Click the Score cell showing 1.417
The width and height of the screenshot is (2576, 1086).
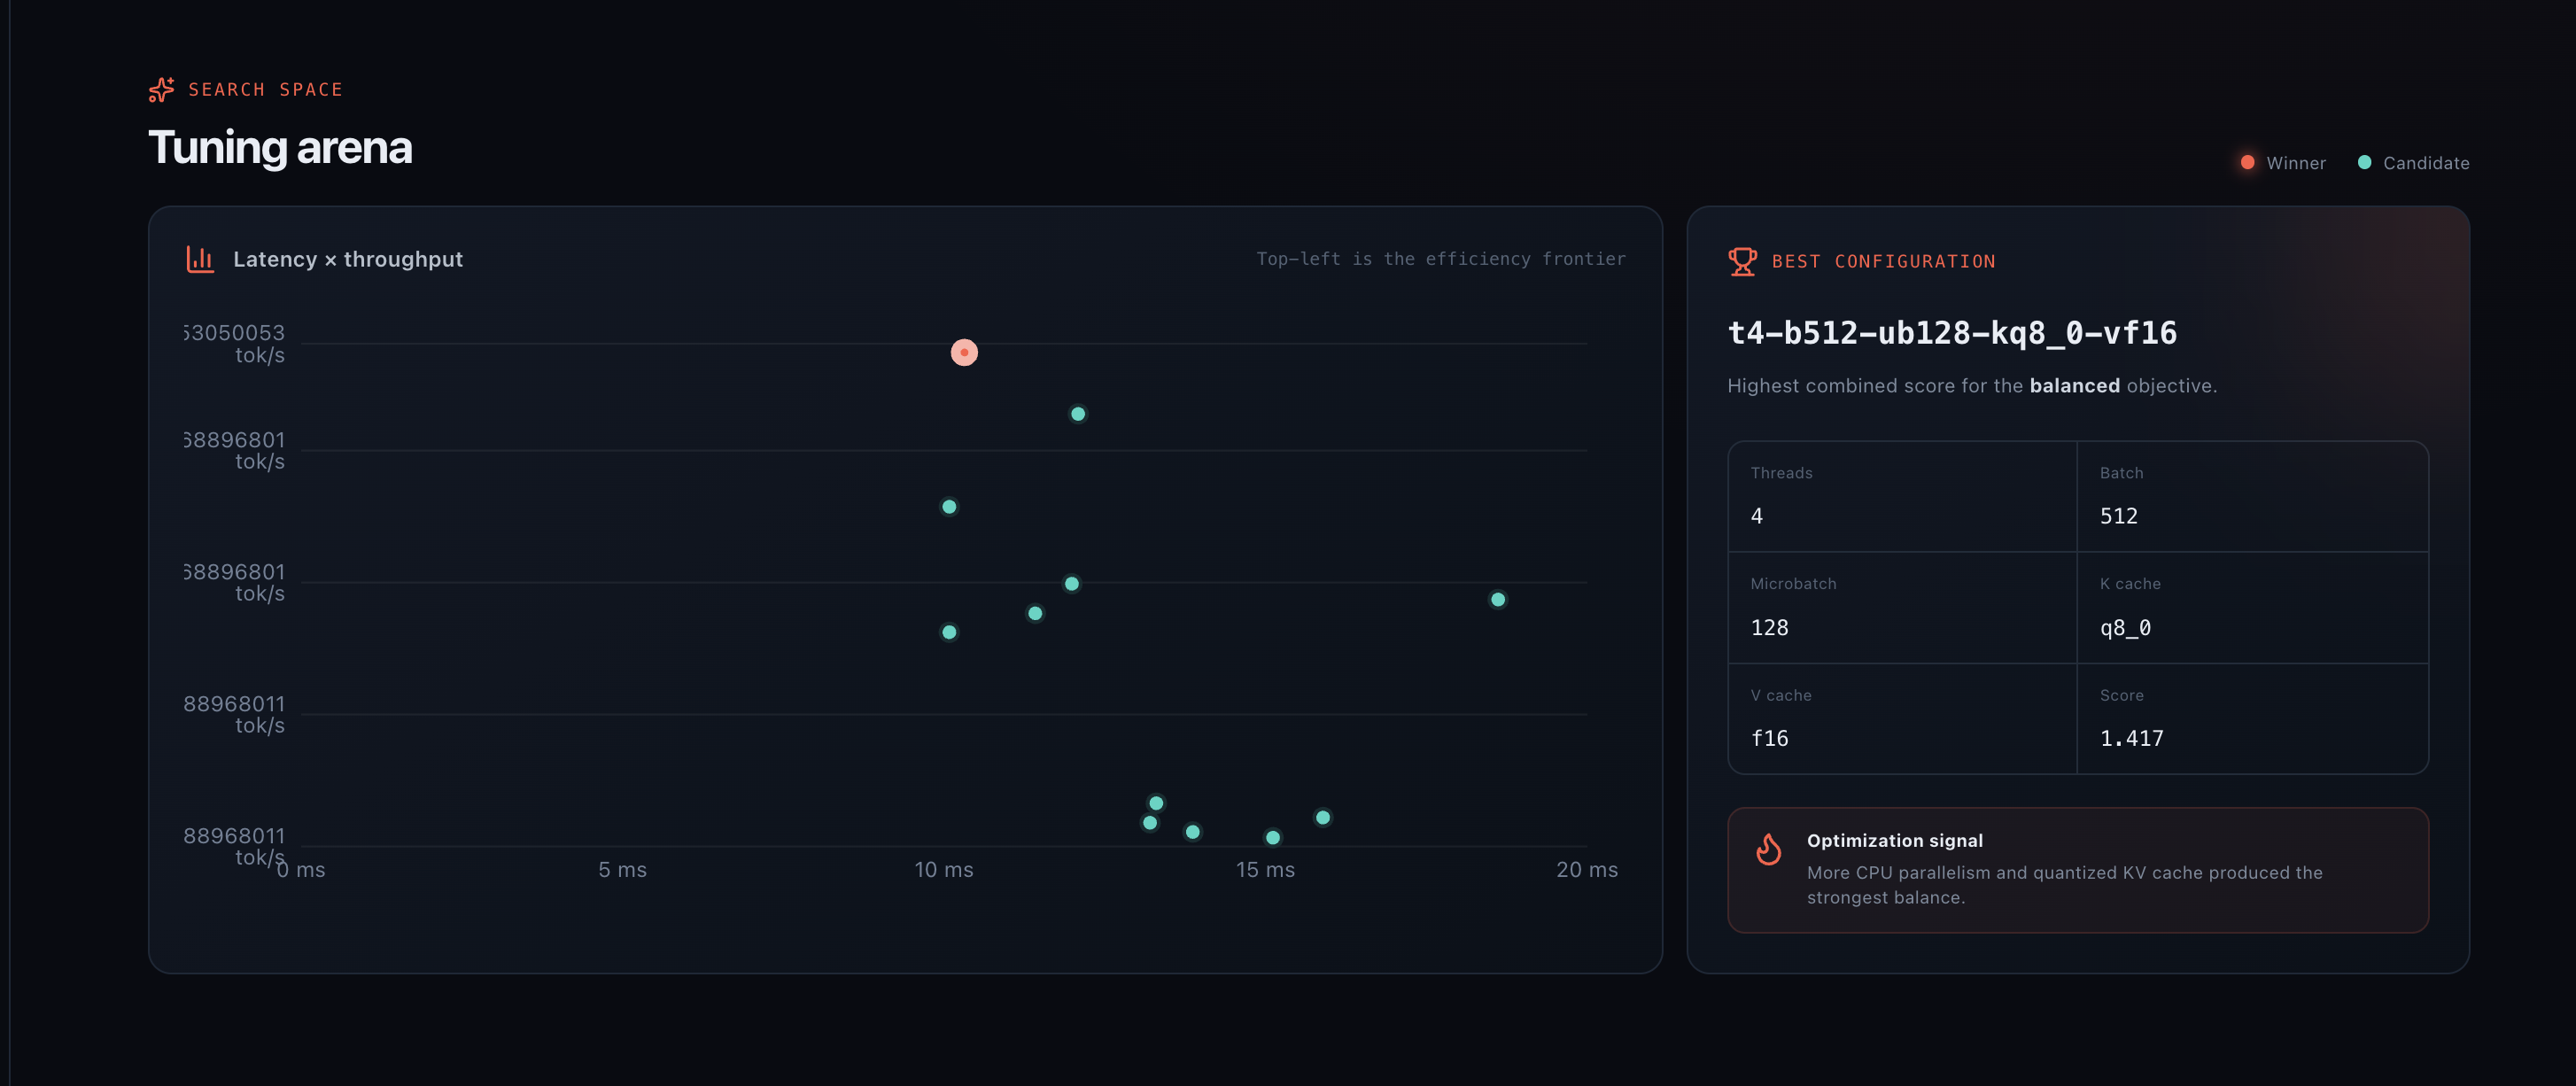tap(2252, 719)
